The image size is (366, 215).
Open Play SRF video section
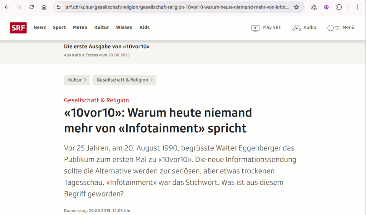(266, 28)
